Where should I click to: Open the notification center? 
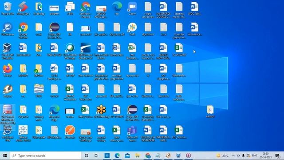pyautogui.click(x=277, y=156)
